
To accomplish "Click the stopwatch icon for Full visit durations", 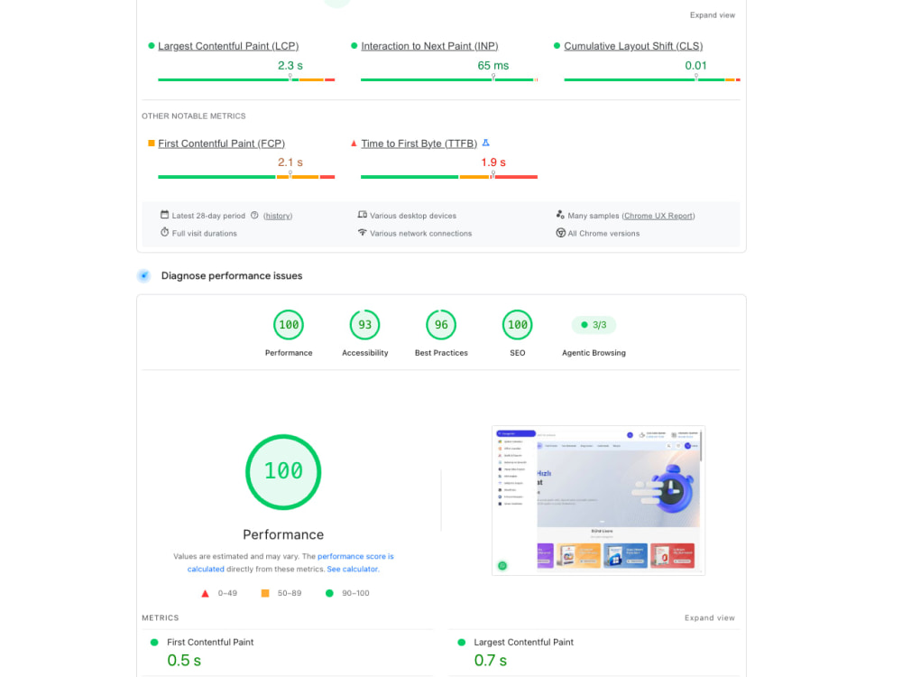I will click(x=164, y=232).
